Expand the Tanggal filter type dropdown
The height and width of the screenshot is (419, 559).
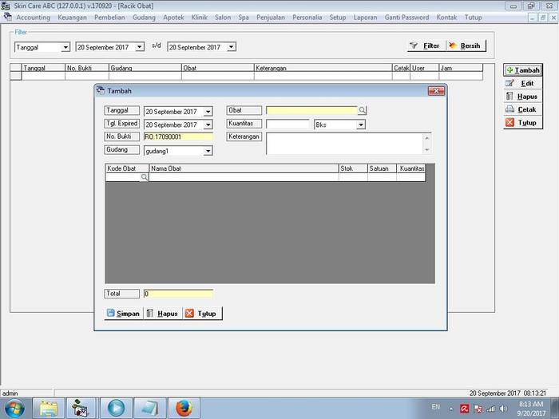[65, 47]
